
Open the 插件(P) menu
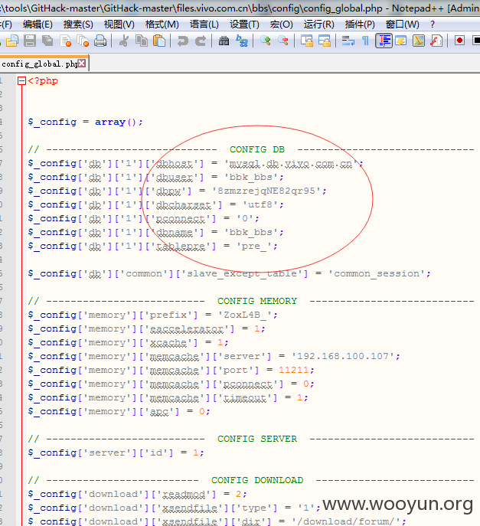pyautogui.click(x=360, y=25)
